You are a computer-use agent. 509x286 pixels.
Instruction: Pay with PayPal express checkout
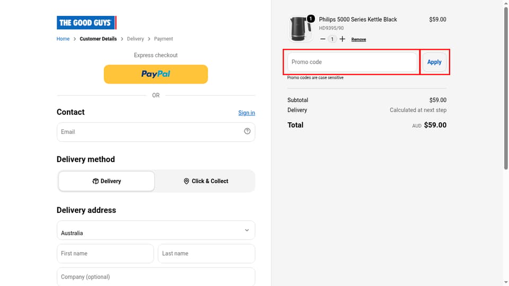click(156, 74)
